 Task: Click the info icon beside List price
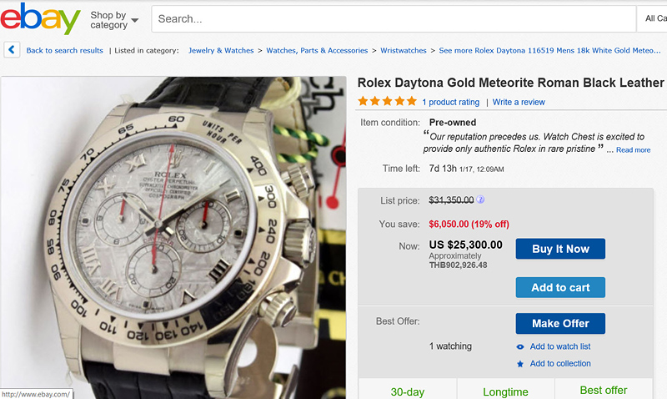click(x=481, y=200)
